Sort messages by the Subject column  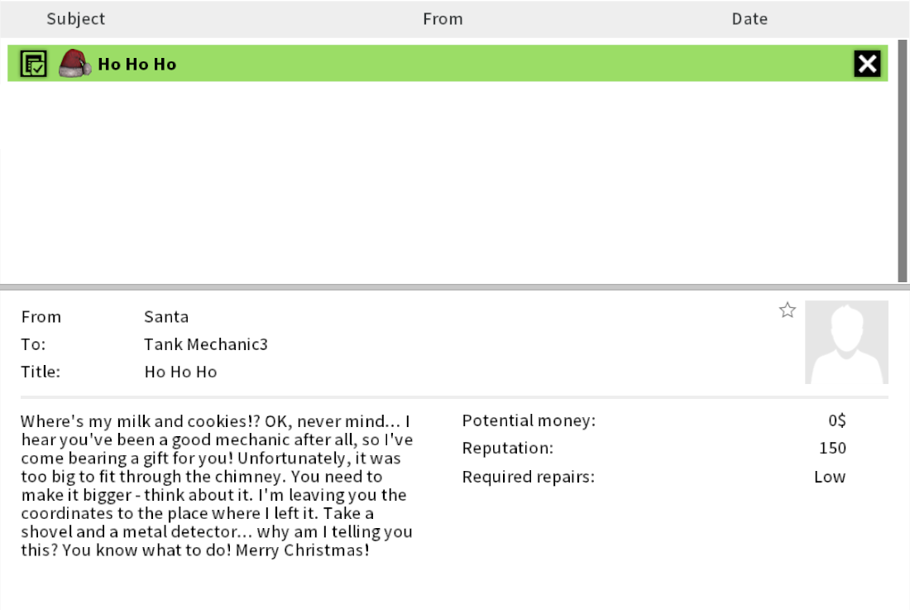click(x=76, y=18)
